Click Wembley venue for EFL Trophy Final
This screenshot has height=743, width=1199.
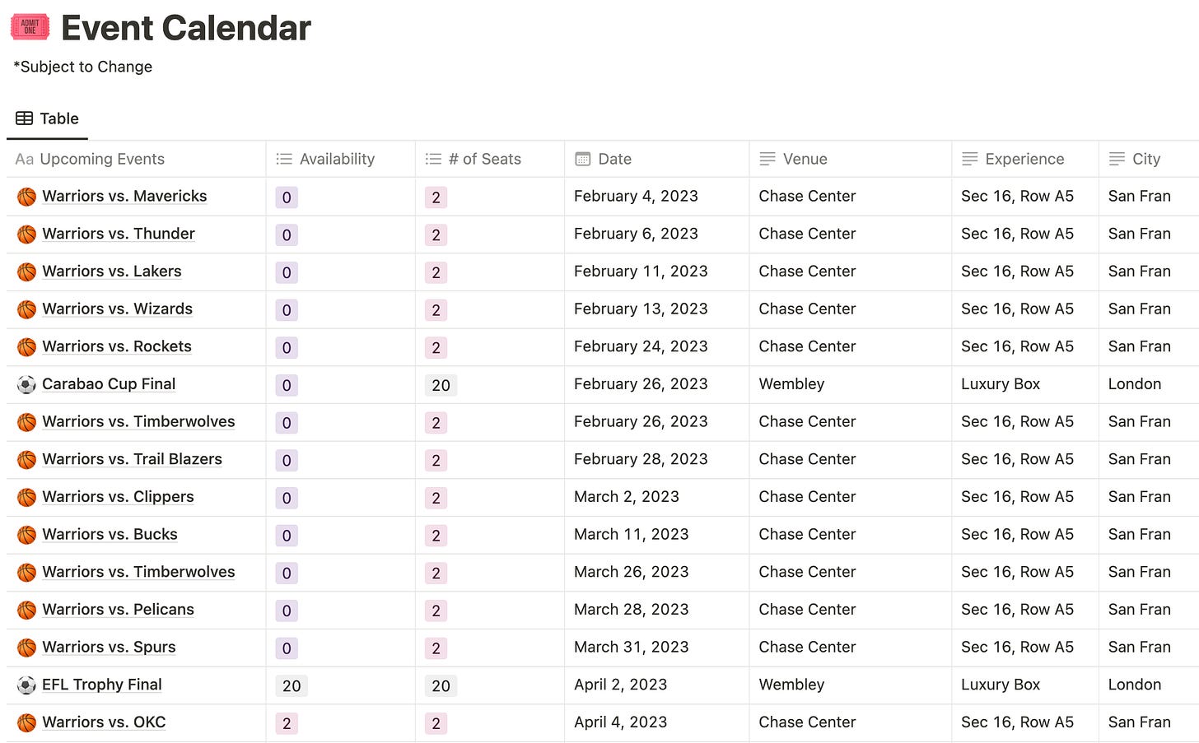(x=791, y=685)
